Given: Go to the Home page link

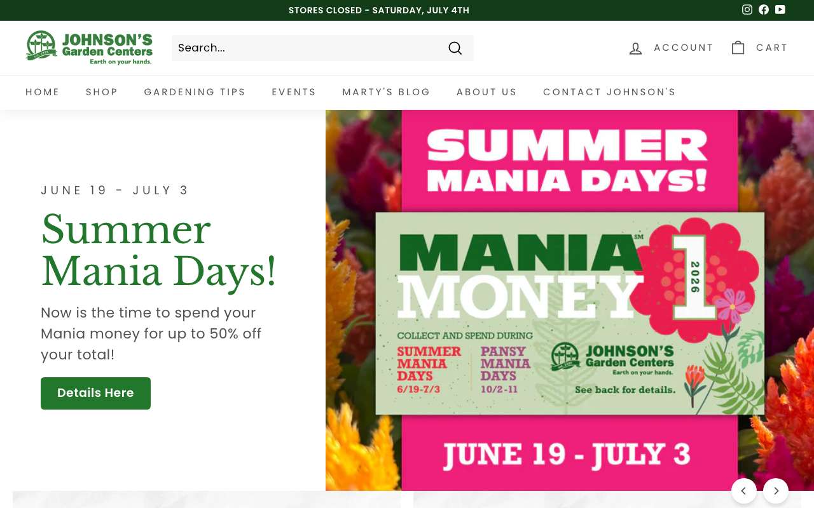Looking at the screenshot, I should 43,92.
